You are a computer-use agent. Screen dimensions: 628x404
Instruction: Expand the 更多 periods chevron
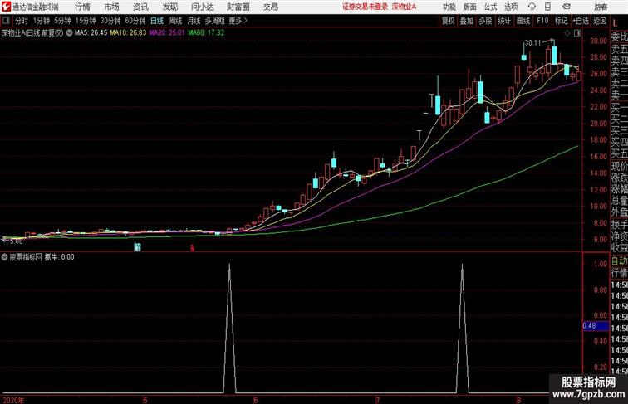(246, 21)
